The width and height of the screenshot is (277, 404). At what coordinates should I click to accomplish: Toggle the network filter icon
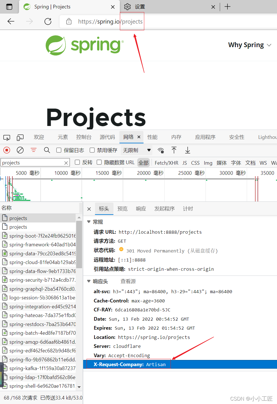[34, 150]
